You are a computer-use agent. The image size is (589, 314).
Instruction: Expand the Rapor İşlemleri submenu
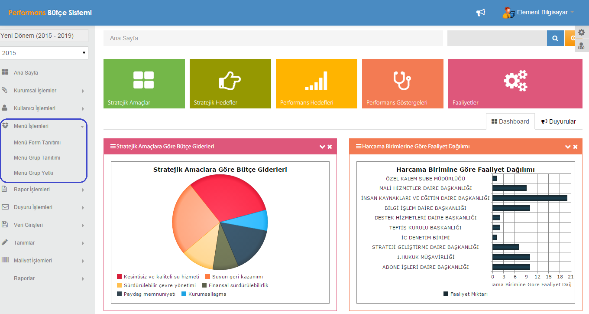pyautogui.click(x=83, y=190)
